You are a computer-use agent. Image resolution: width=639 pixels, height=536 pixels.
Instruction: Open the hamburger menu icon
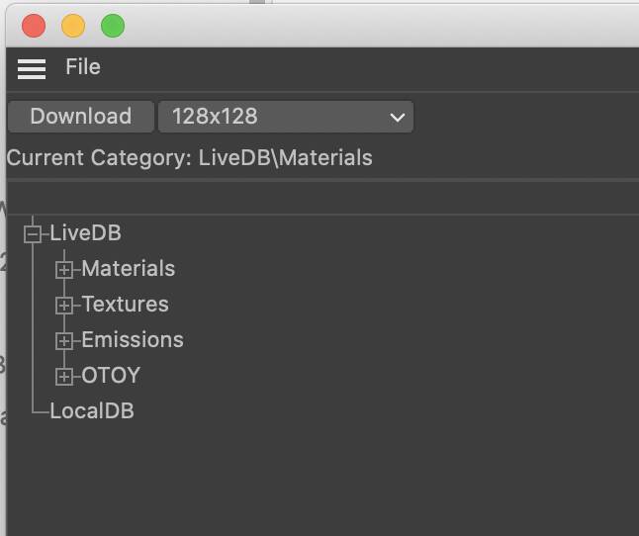coord(32,68)
